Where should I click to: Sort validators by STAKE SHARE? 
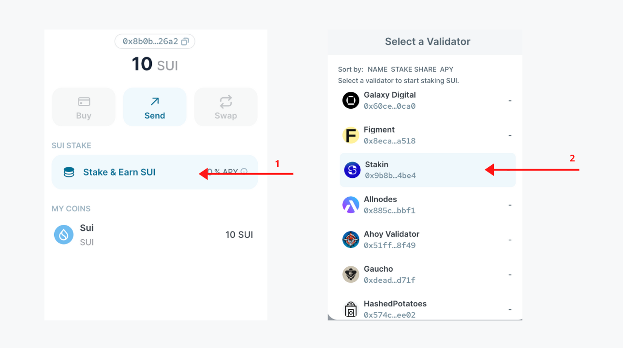[x=413, y=69]
